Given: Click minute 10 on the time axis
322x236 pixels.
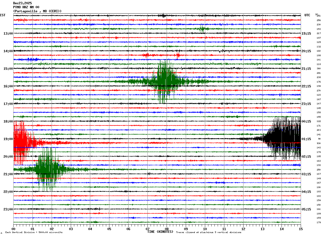Looking at the screenshot, I should pos(205,229).
